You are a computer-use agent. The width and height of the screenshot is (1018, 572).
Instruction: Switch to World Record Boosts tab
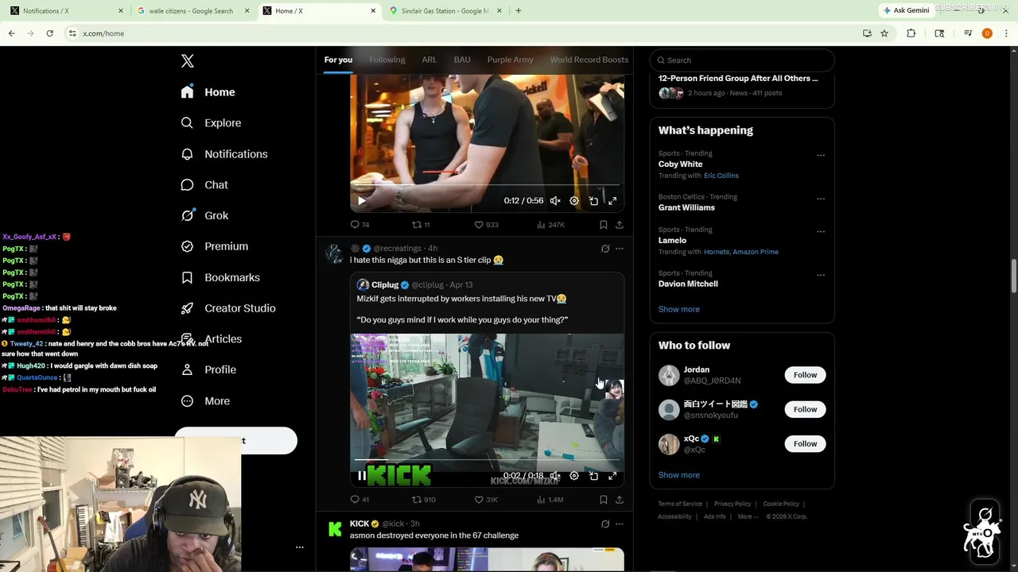[x=589, y=60]
